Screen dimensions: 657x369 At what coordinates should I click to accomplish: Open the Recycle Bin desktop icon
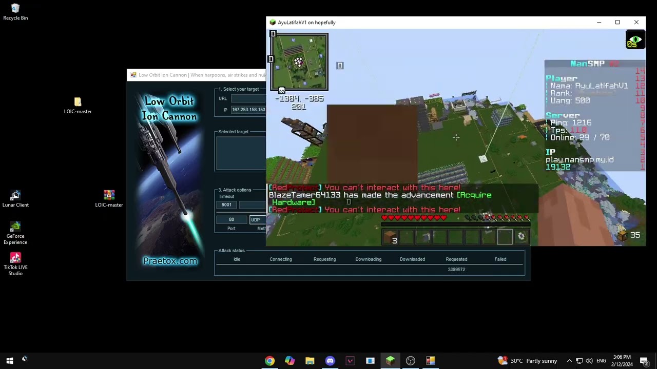15,12
